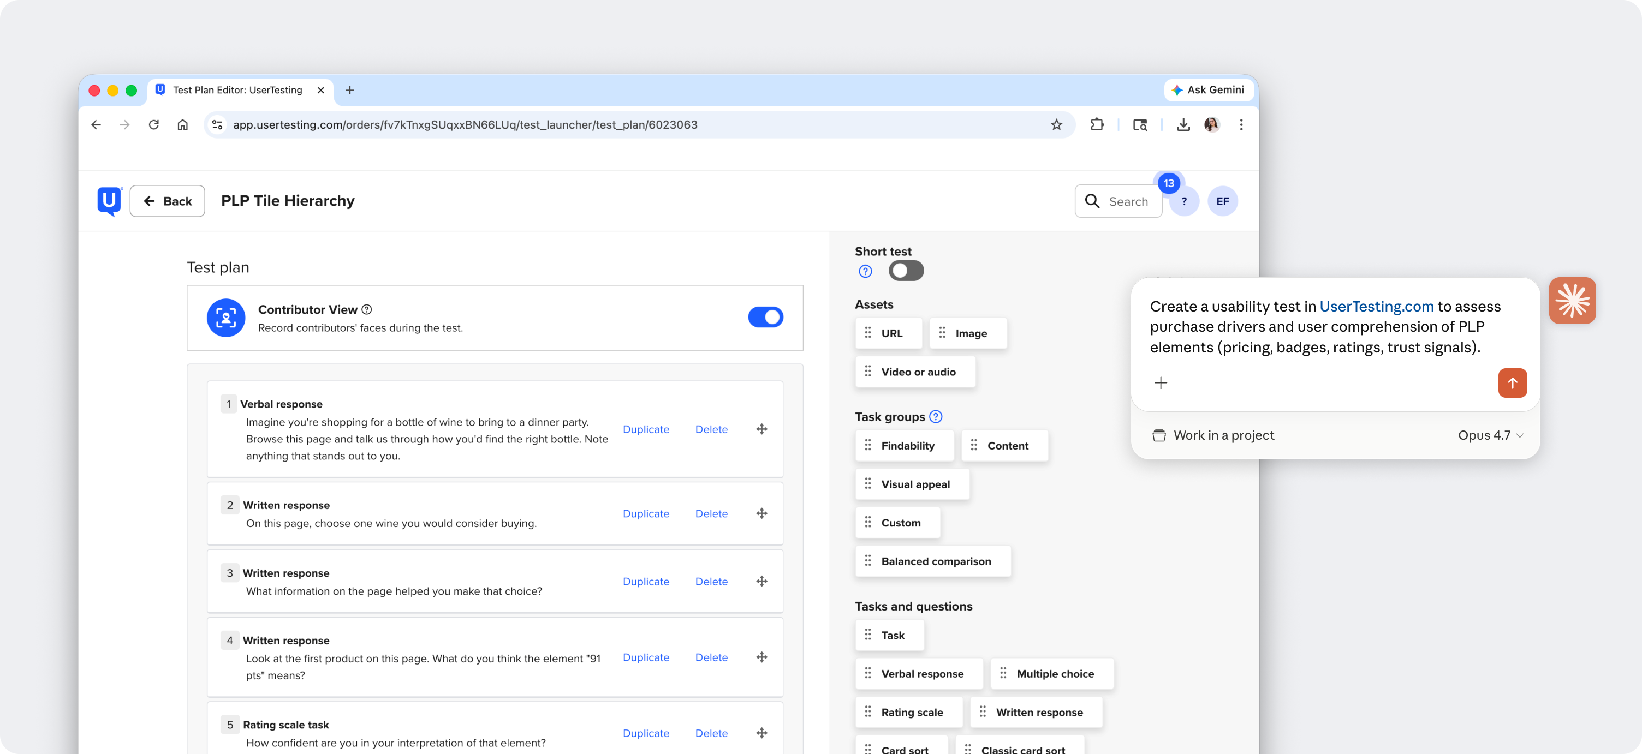Select the Content task group

coord(1004,446)
